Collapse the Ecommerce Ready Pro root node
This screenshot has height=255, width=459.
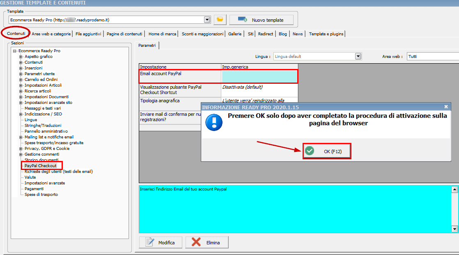pos(15,51)
